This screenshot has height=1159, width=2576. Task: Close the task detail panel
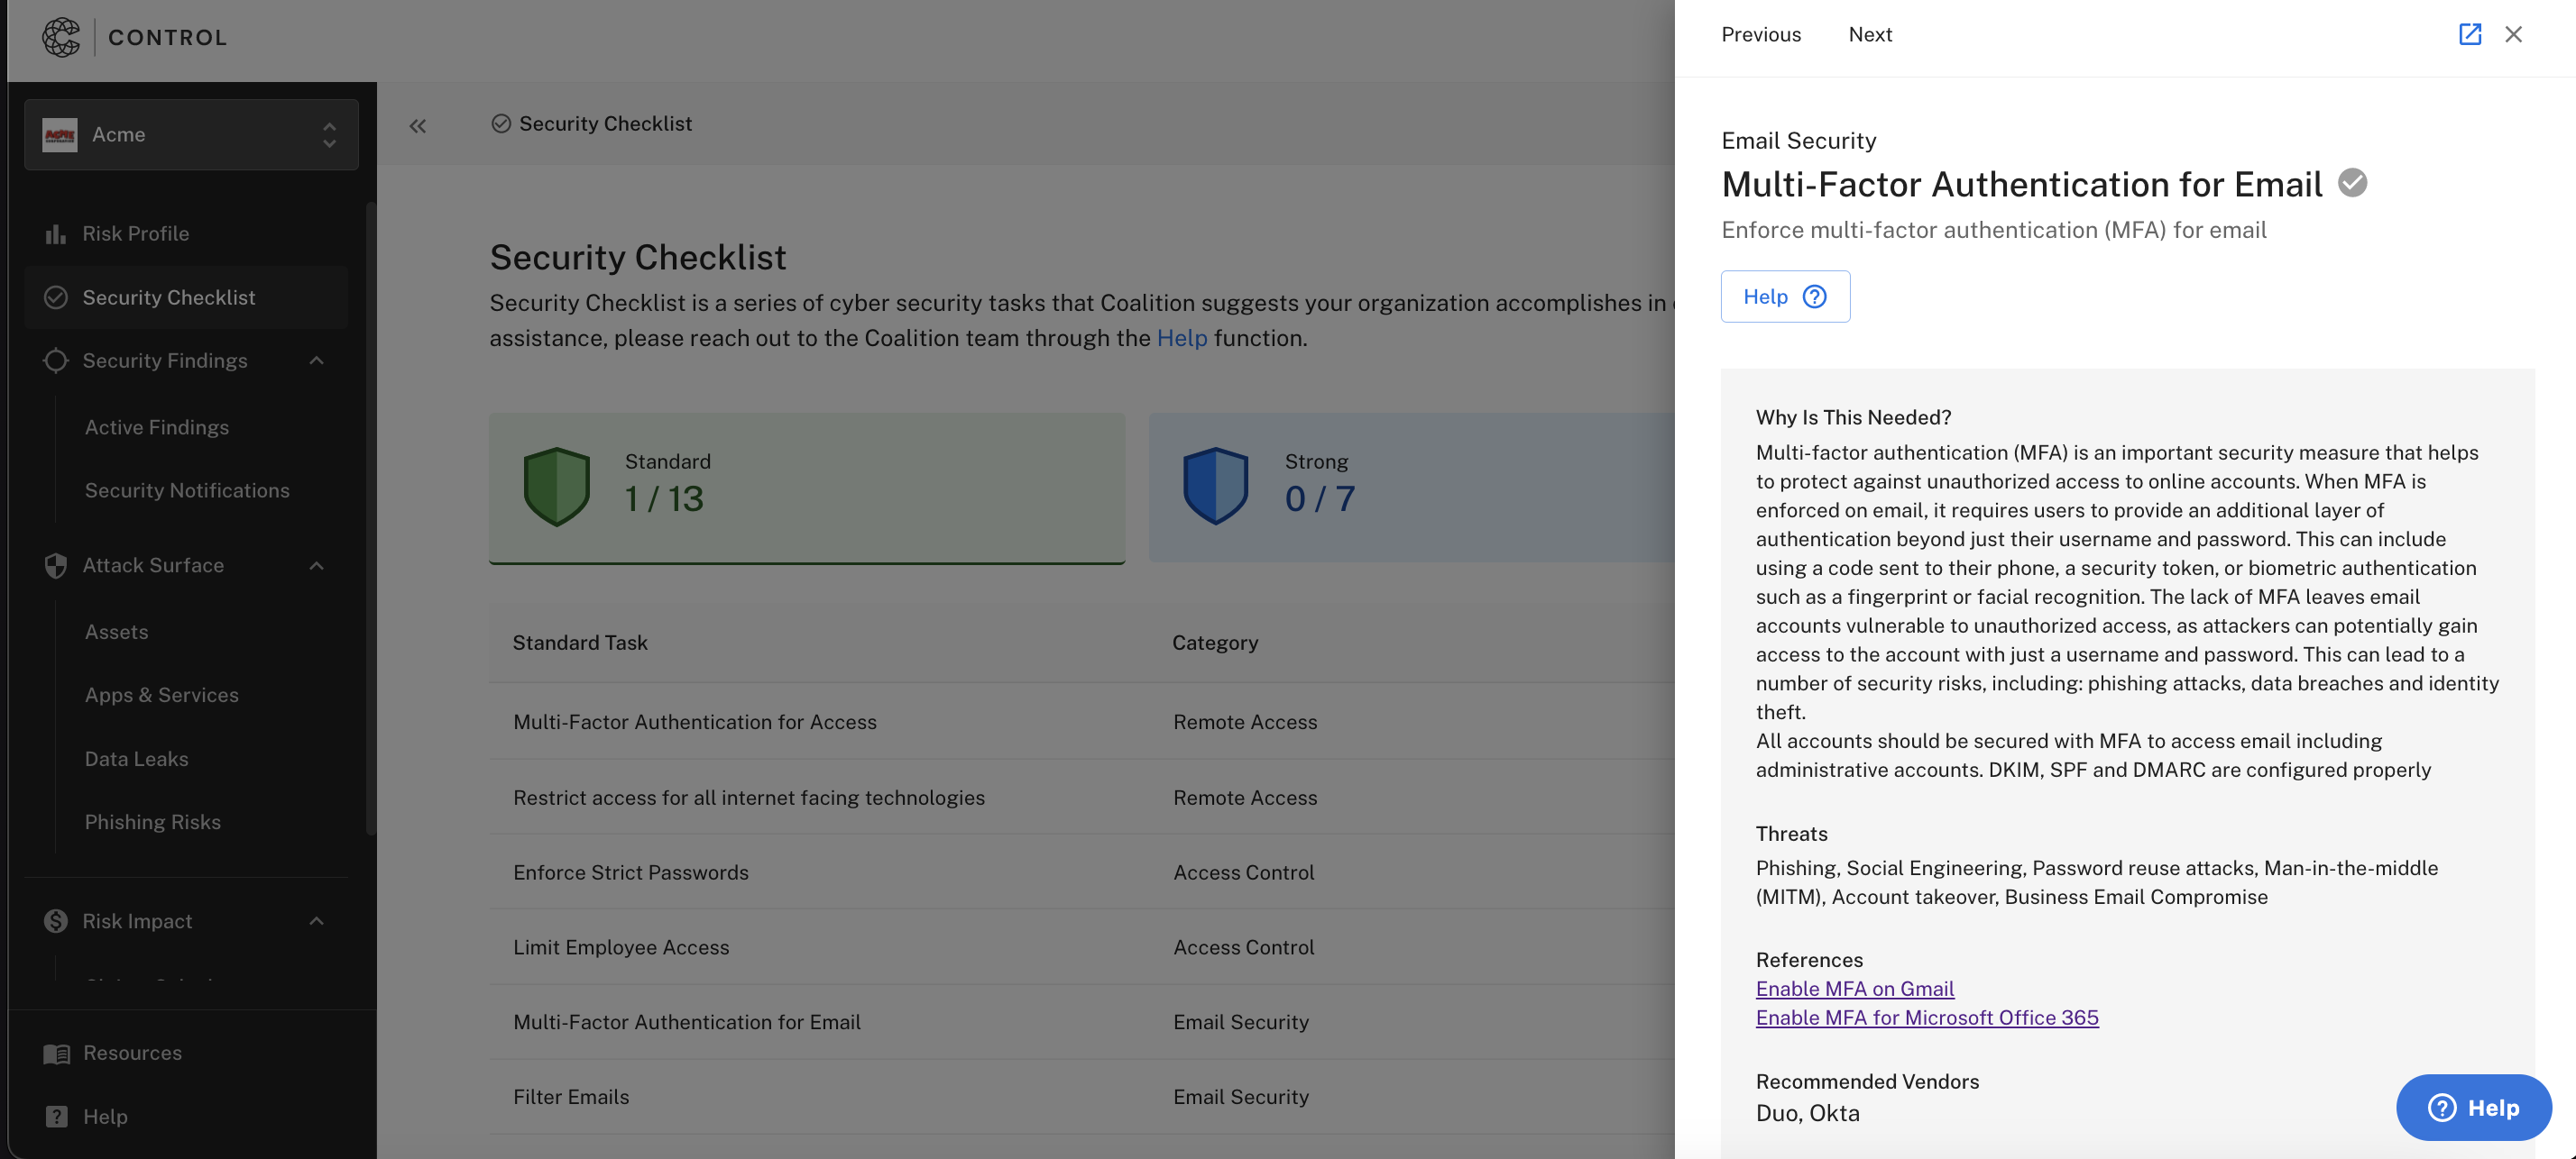click(2513, 35)
